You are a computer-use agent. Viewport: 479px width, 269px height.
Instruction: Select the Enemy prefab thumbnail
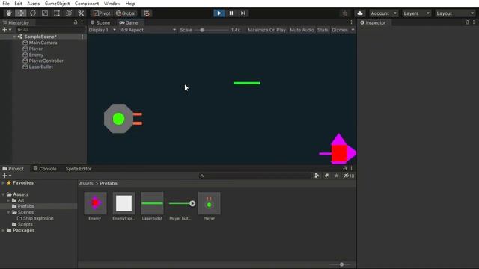[95, 203]
